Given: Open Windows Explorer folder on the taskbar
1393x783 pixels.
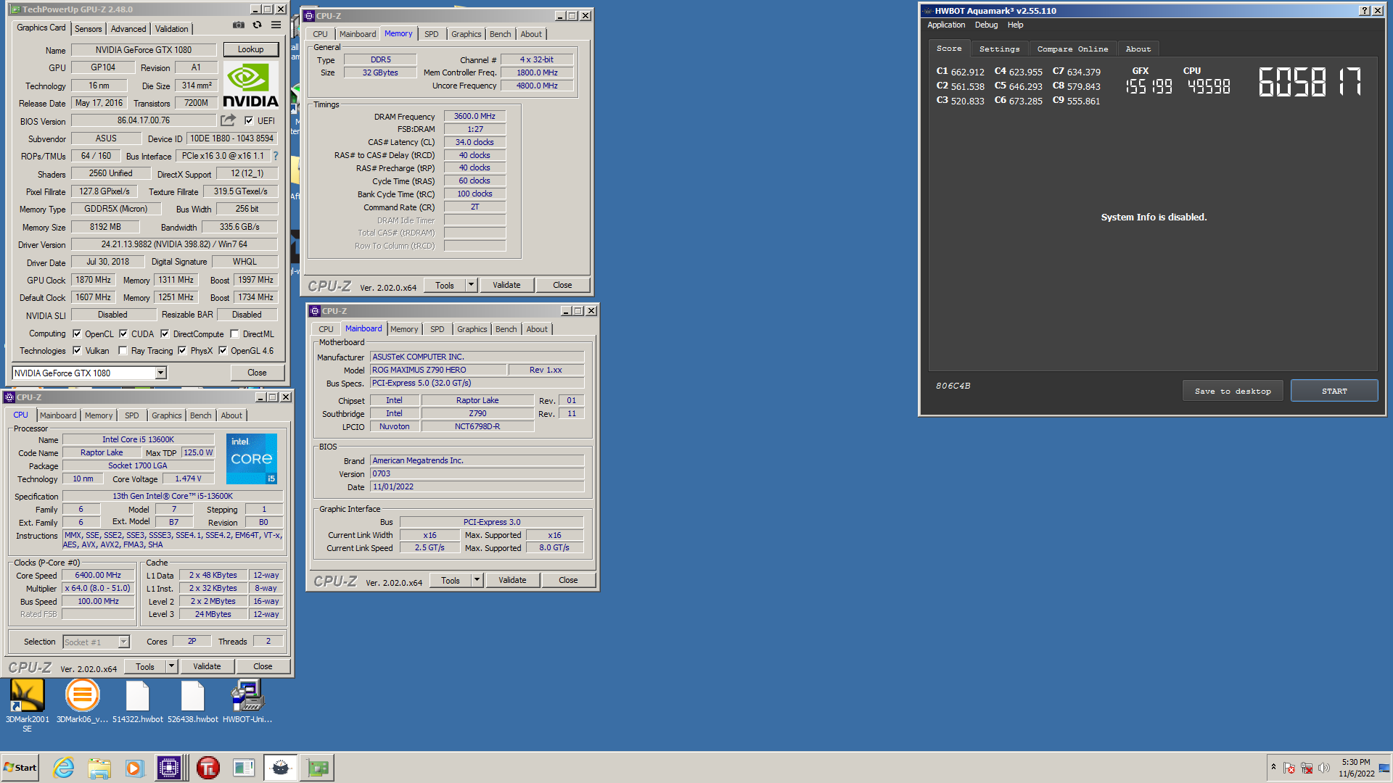Looking at the screenshot, I should [x=99, y=768].
